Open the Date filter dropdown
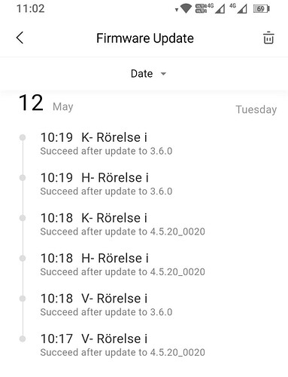The width and height of the screenshot is (288, 377). (x=148, y=74)
